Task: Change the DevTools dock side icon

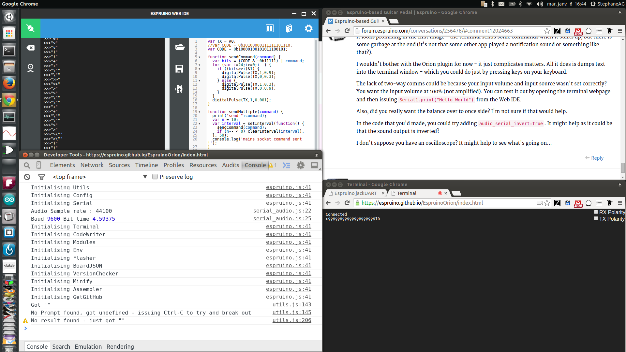Action: pyautogui.click(x=314, y=165)
